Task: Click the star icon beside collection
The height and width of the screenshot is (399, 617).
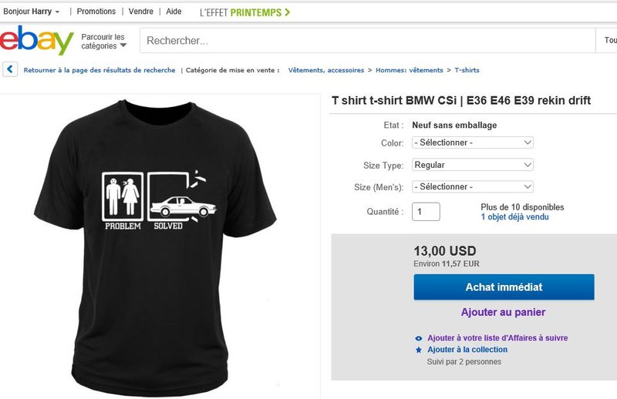Action: click(x=419, y=350)
